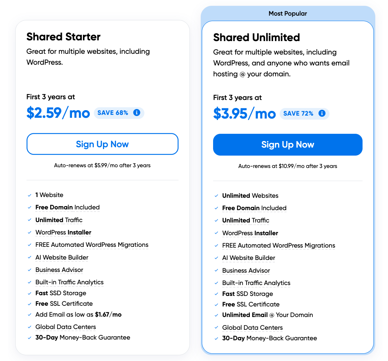Open the Free Domain Included link on Shared Starter
Viewport: 388px width, 361px height.
[67, 208]
